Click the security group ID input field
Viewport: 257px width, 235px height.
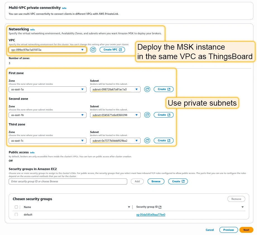pos(68,181)
